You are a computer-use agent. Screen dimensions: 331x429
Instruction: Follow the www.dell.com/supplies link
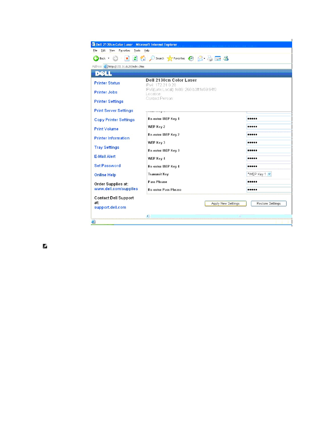(116, 189)
